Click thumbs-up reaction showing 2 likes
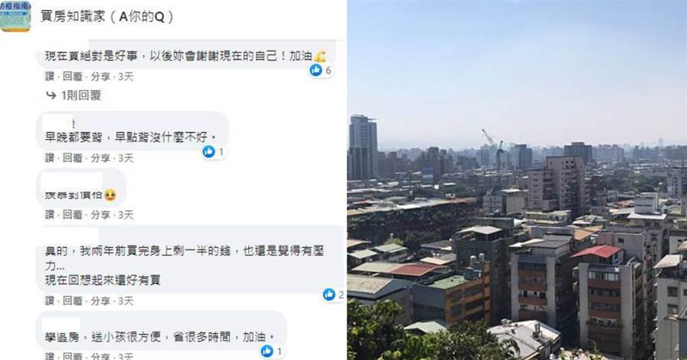Screen dimensions: 687x360 (329, 294)
